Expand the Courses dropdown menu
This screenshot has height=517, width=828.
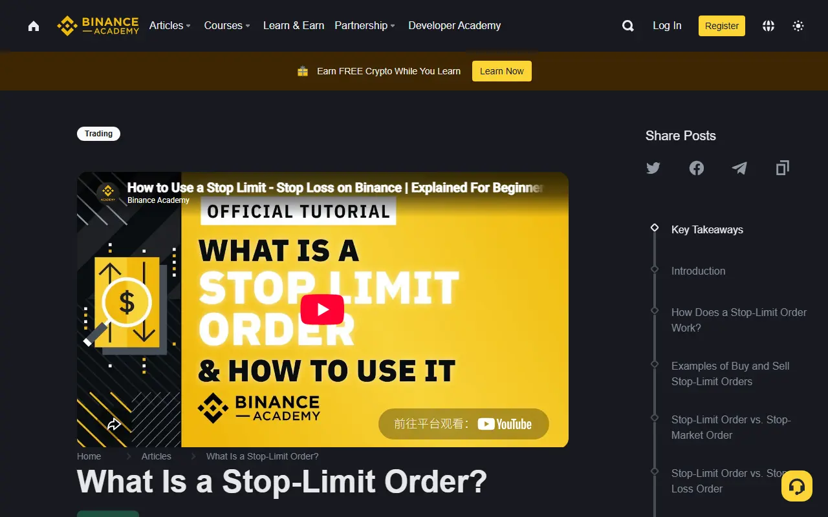[227, 26]
